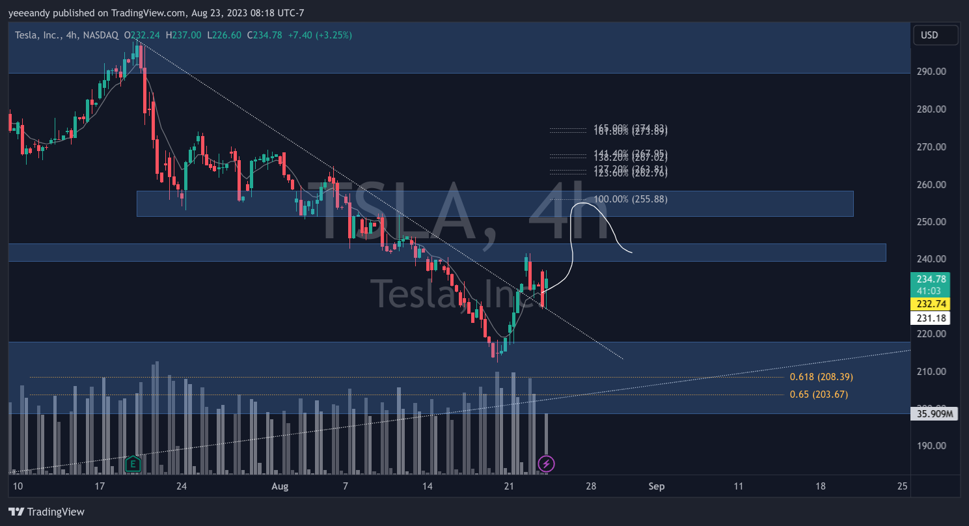This screenshot has width=969, height=526.
Task: Click date 21 on the time axis
Action: pos(509,486)
